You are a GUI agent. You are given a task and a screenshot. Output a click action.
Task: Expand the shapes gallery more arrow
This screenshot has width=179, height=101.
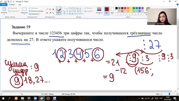tap(83, 14)
